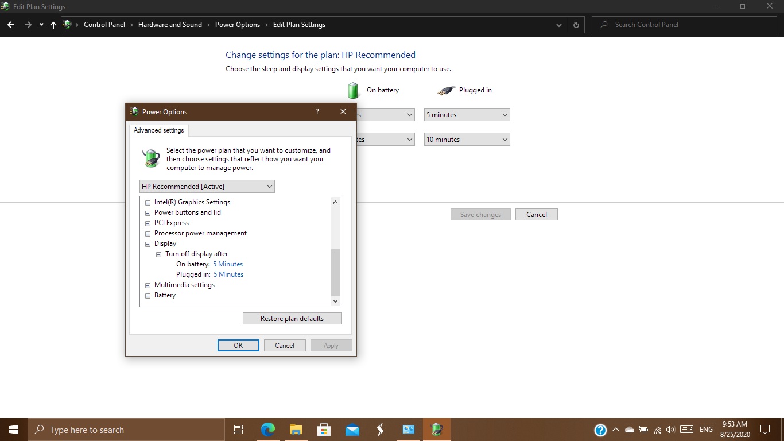
Task: Click the volume speaker tray icon
Action: click(670, 430)
